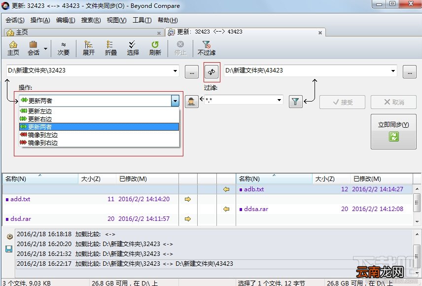
Task: Click the 取消 cancel button
Action: pos(393,102)
